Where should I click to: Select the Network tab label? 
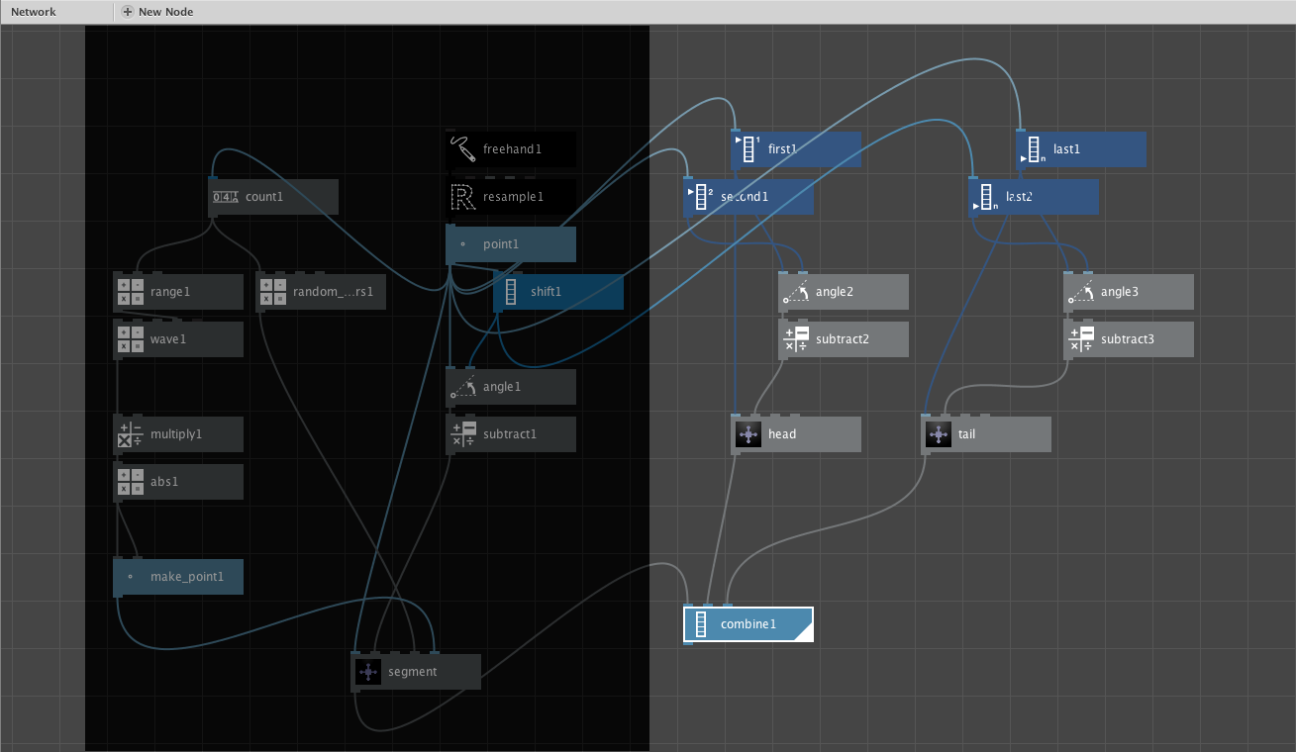point(34,12)
